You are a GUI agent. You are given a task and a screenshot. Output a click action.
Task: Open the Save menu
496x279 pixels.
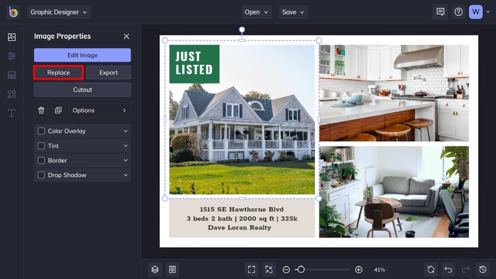(x=293, y=12)
